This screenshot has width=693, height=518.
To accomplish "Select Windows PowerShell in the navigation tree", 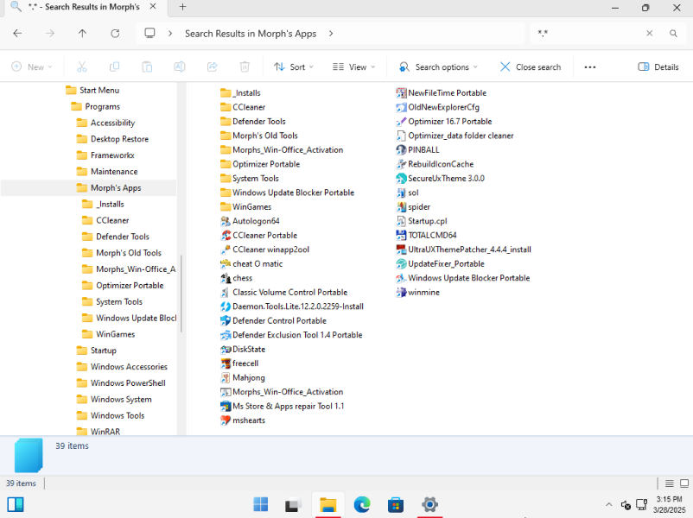I will tap(128, 383).
